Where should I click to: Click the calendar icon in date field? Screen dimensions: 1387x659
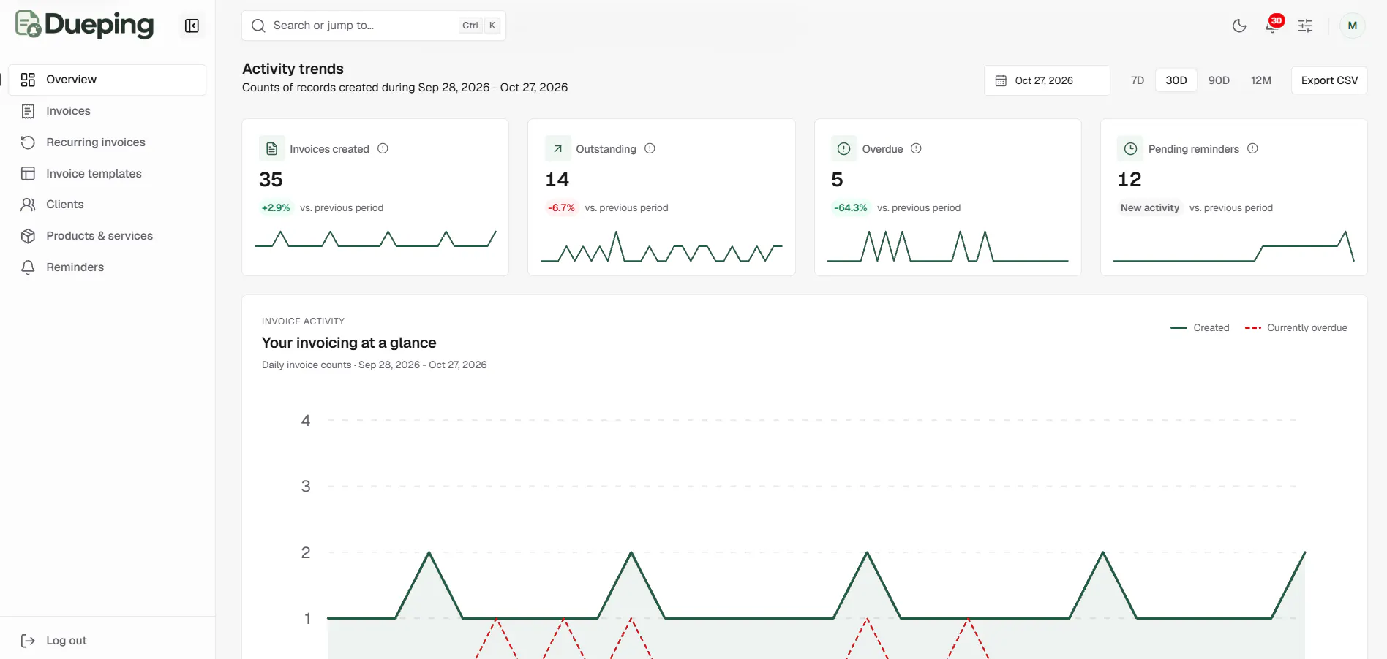pos(1001,80)
